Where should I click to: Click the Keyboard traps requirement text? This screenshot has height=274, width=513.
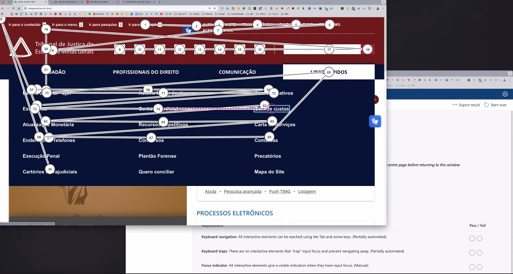tap(303, 251)
